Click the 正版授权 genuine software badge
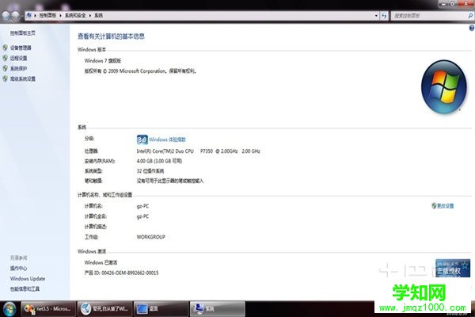 453,268
